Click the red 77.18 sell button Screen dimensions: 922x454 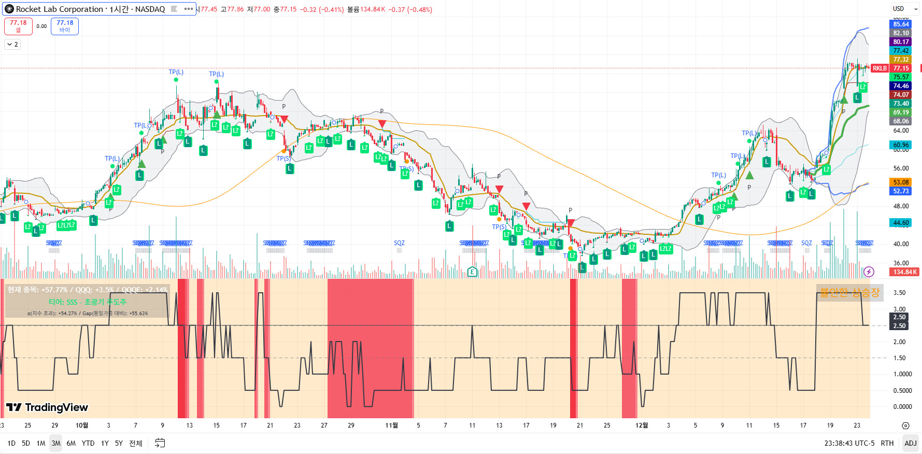[18, 26]
